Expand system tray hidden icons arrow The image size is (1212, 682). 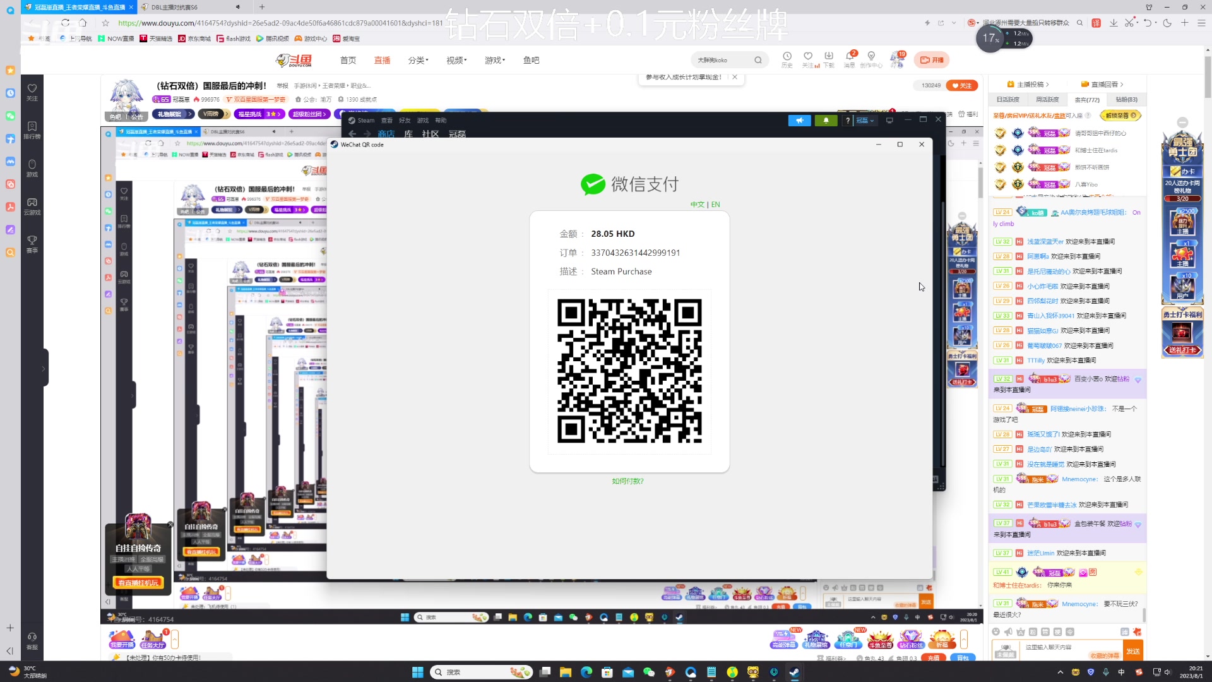[1060, 672]
